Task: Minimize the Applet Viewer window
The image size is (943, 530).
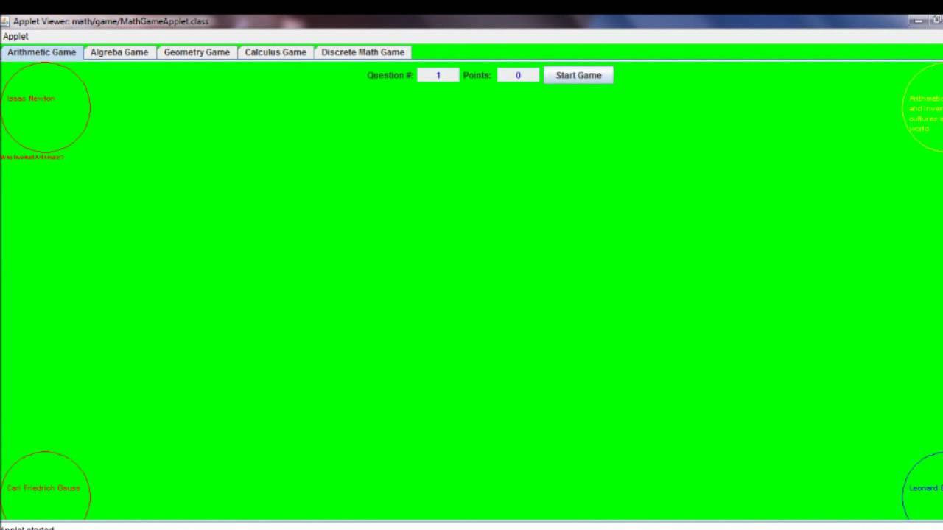Action: (918, 21)
